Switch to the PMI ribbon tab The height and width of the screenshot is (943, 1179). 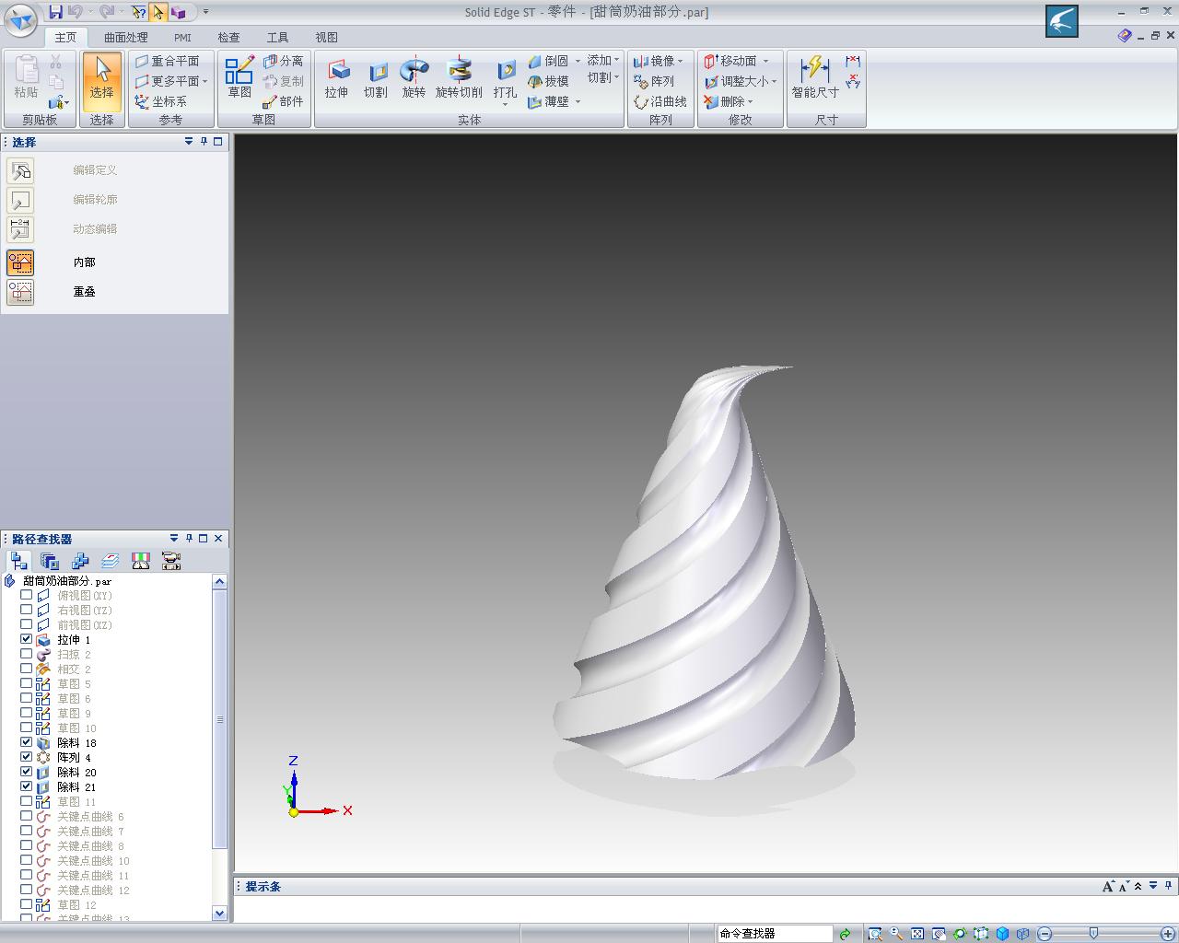point(182,38)
